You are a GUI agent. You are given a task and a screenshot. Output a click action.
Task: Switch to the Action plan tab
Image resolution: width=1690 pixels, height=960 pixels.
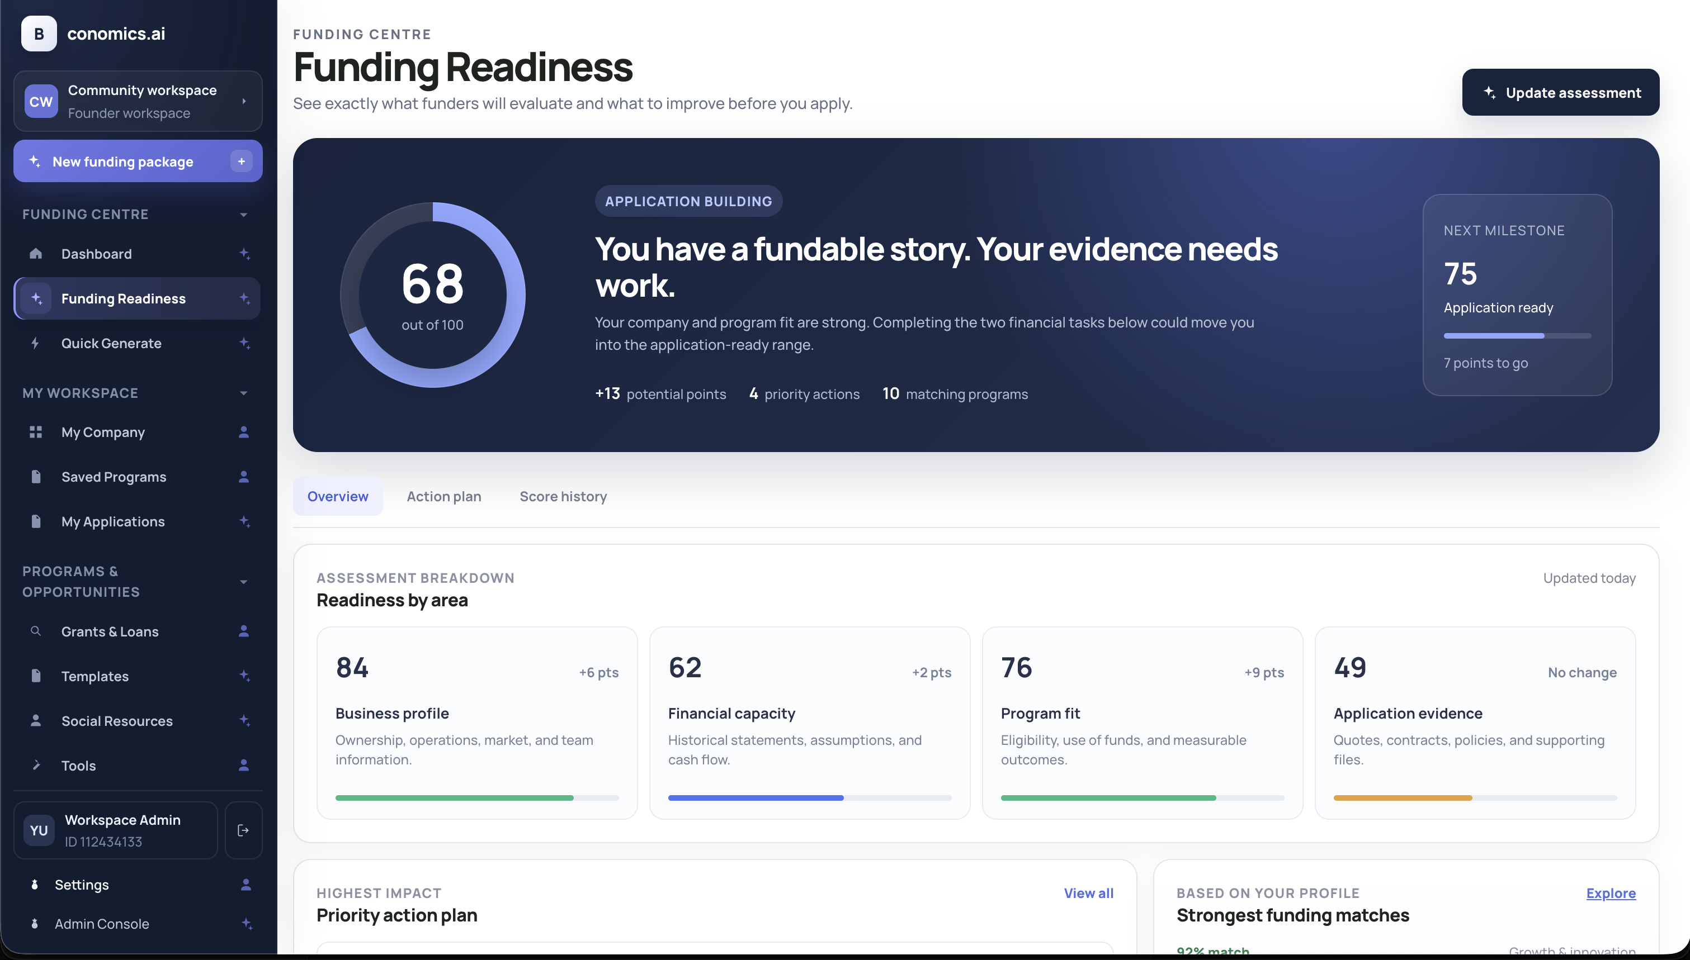pyautogui.click(x=444, y=496)
